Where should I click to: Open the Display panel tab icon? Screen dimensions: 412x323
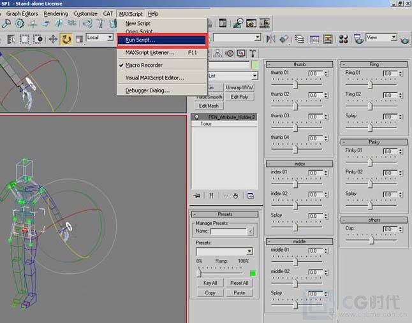[x=241, y=54]
